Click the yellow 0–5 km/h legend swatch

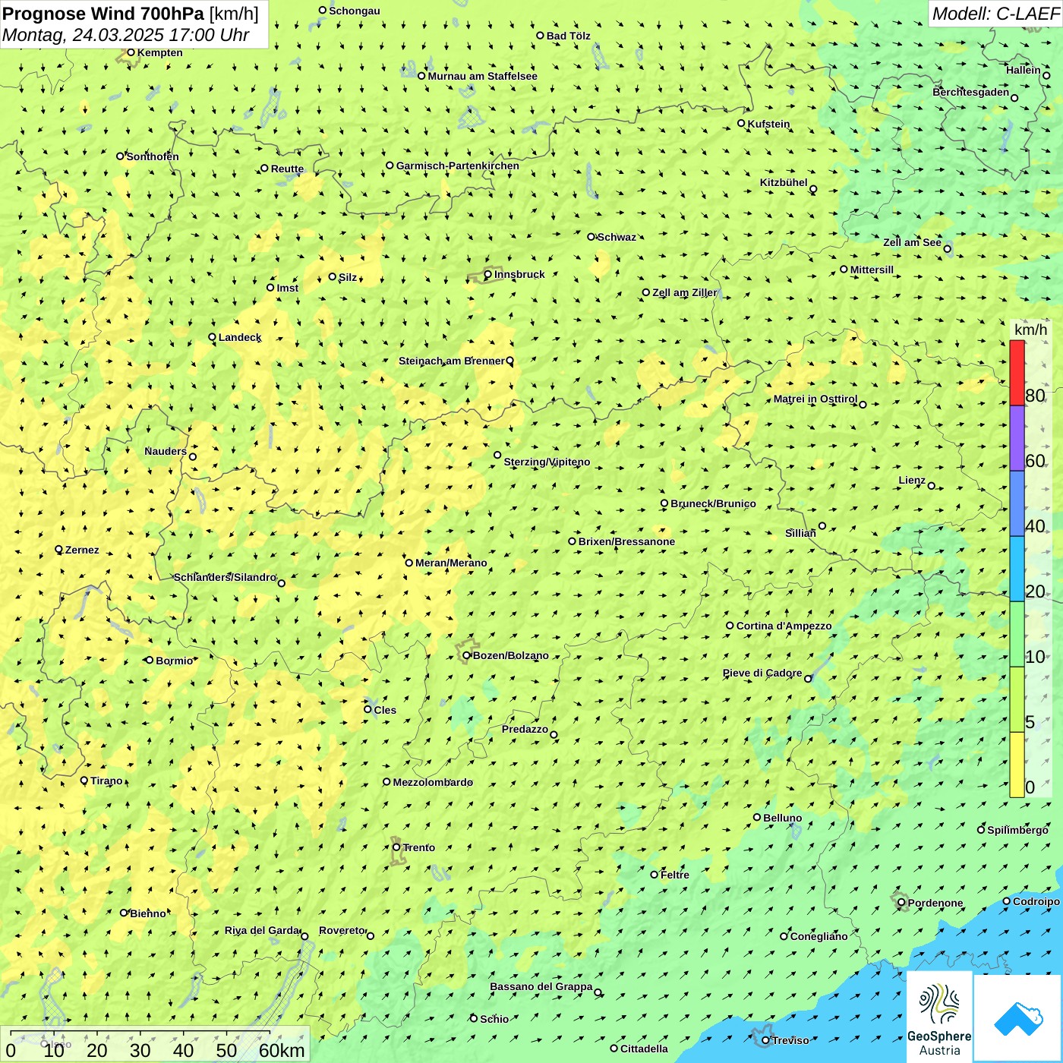(1017, 765)
